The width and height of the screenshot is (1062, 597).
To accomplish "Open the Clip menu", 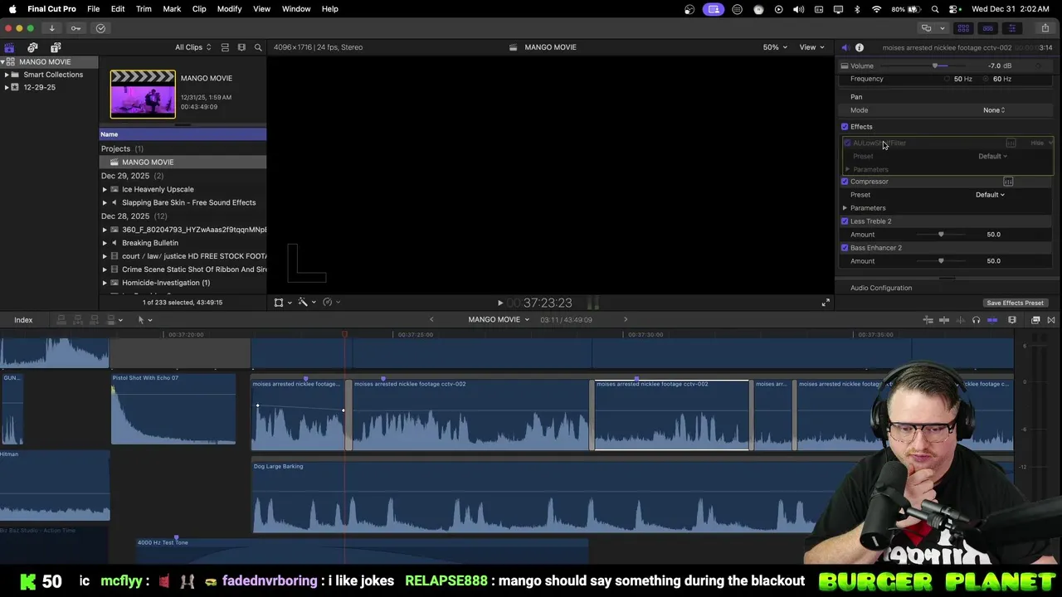I will tap(199, 8).
